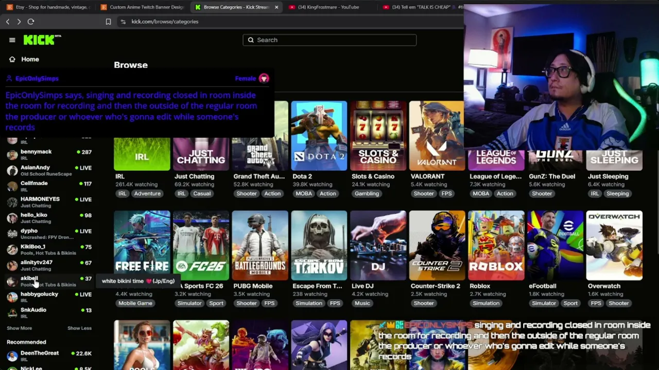659x370 pixels.
Task: Click hello_kiko's avatar in the sidebar
Action: pos(12,218)
